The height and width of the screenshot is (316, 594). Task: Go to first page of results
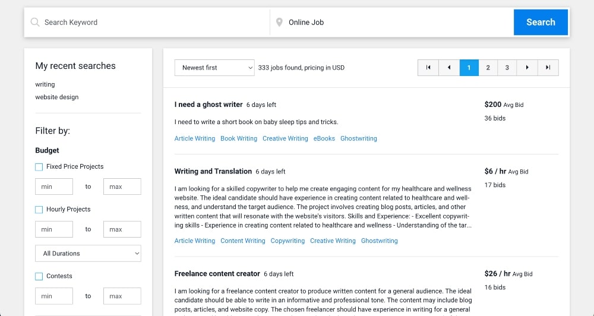(428, 68)
